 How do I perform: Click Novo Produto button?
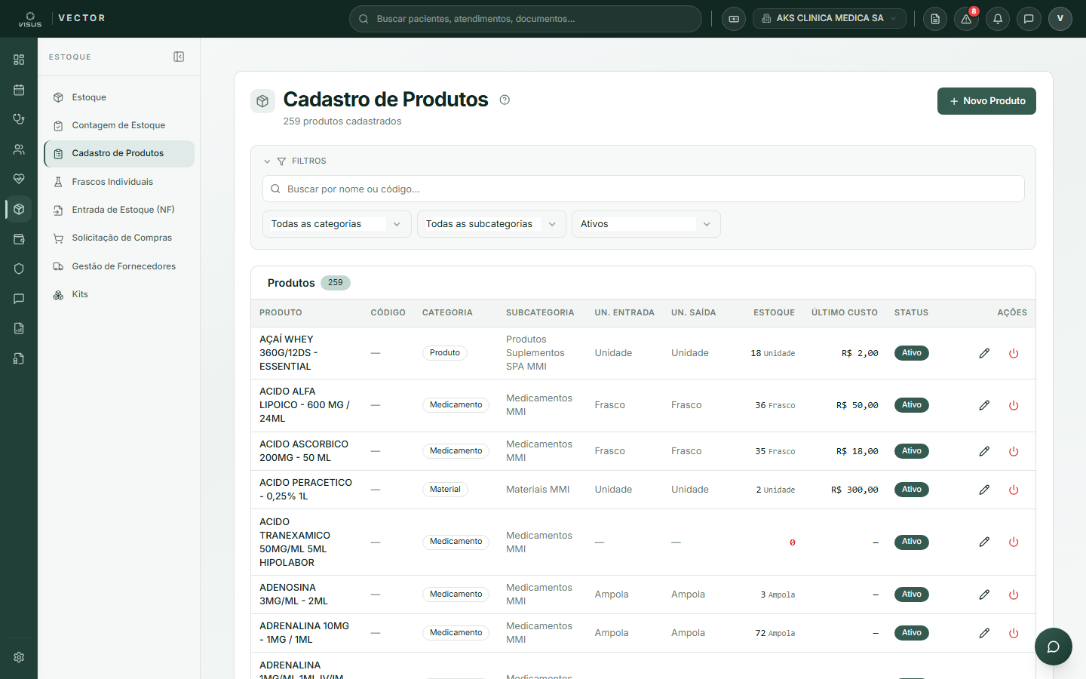[x=986, y=101]
